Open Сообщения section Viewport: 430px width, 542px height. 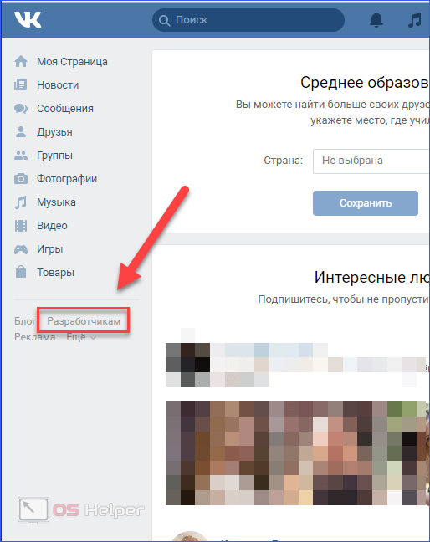point(65,109)
